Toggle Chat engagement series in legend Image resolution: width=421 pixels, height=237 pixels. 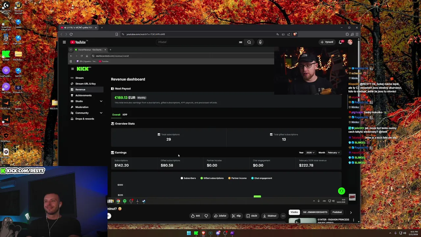(262, 178)
